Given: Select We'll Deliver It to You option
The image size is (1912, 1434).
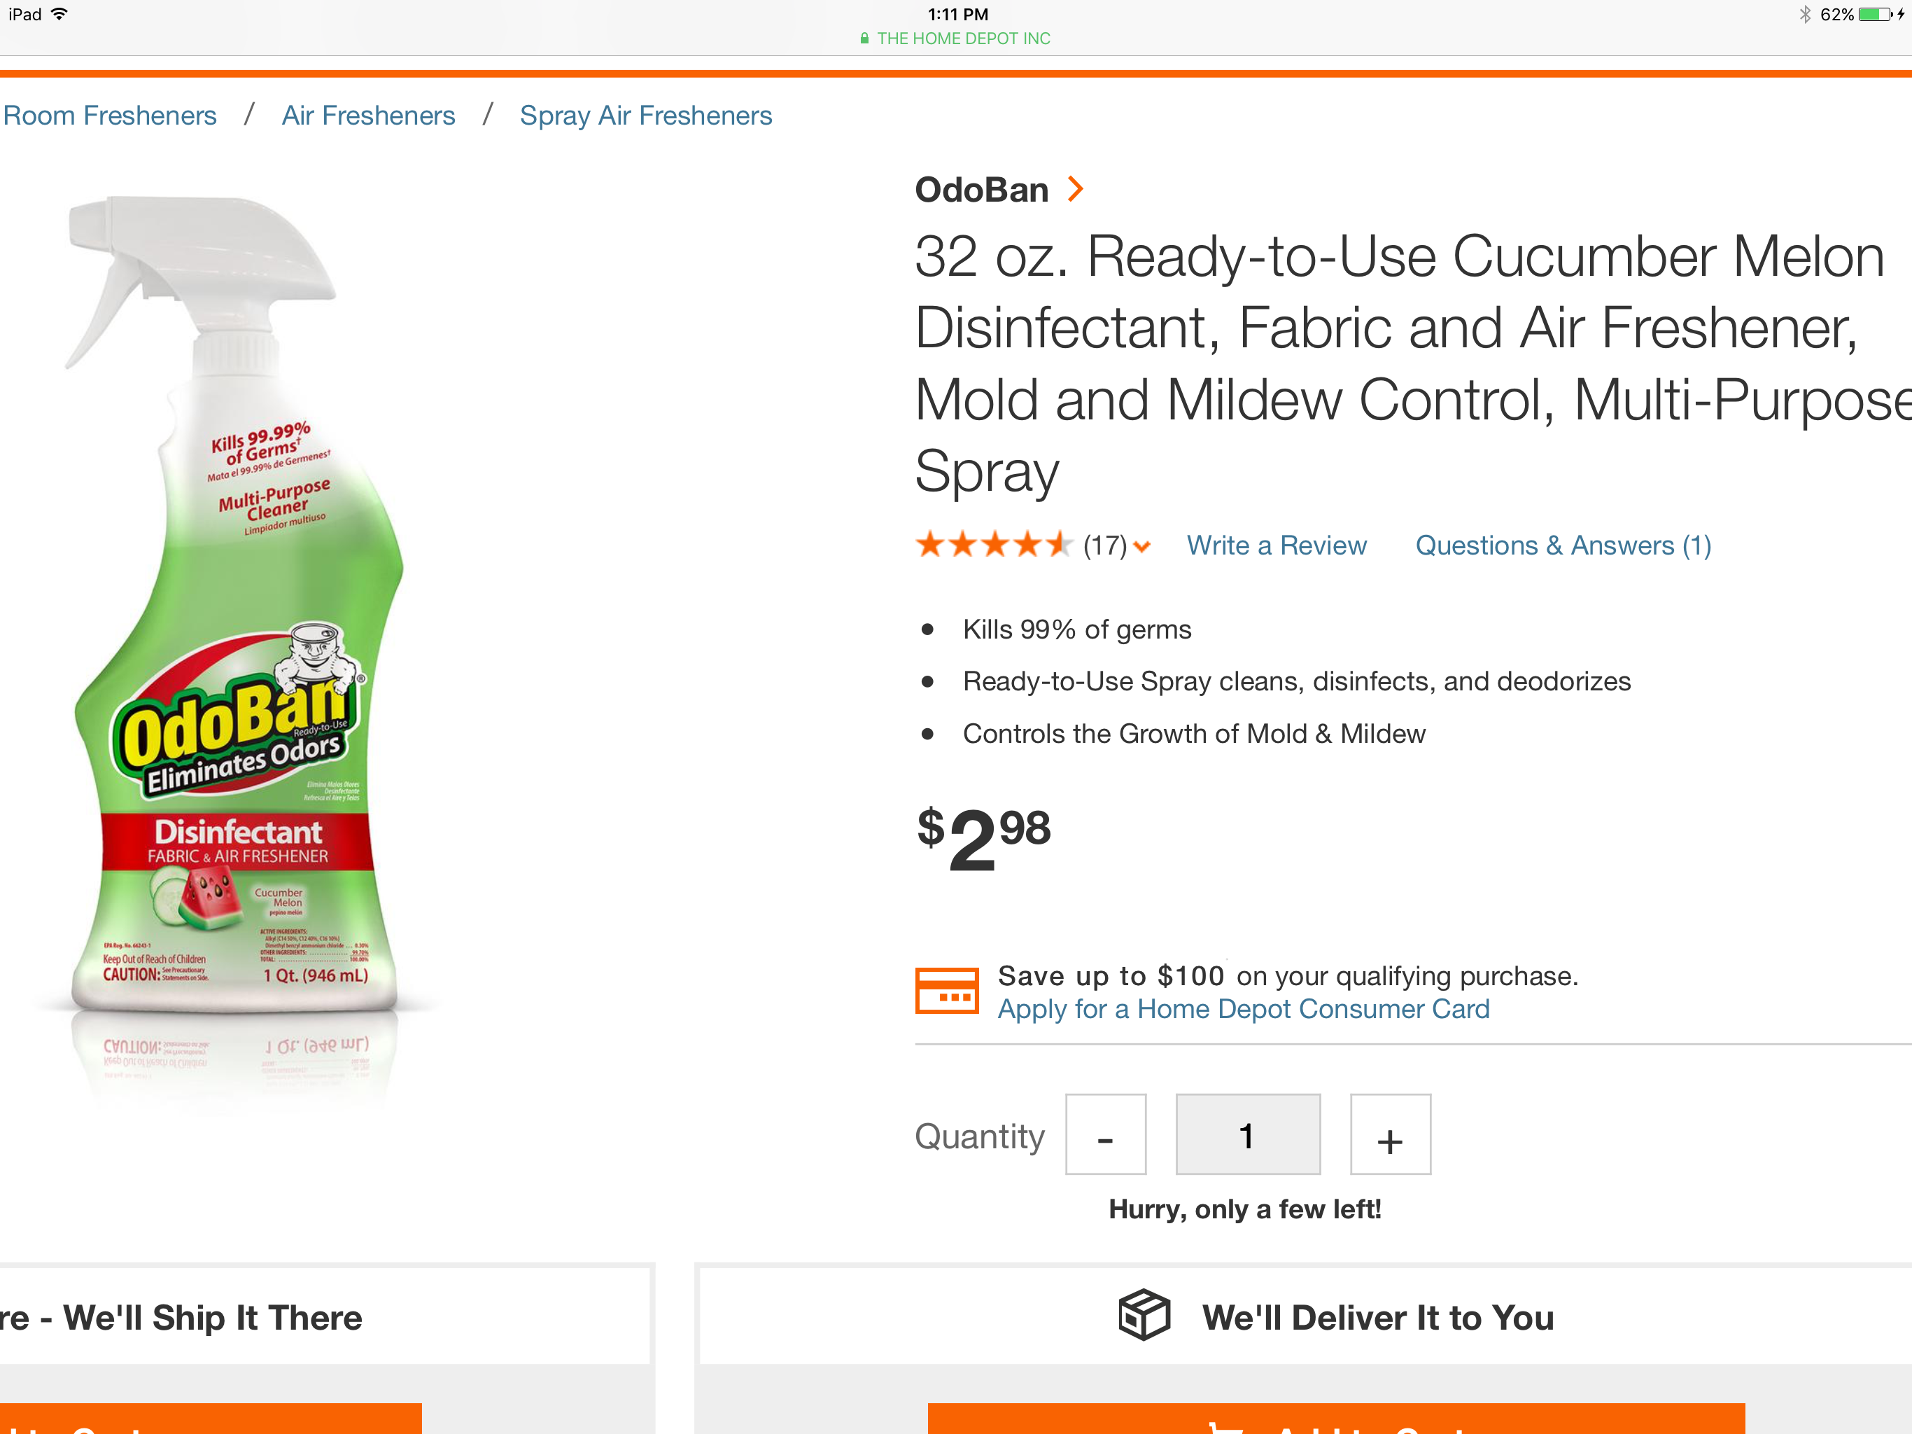Looking at the screenshot, I should point(1377,1317).
